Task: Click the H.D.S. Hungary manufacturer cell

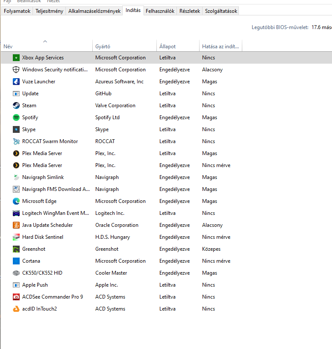Action: point(113,237)
